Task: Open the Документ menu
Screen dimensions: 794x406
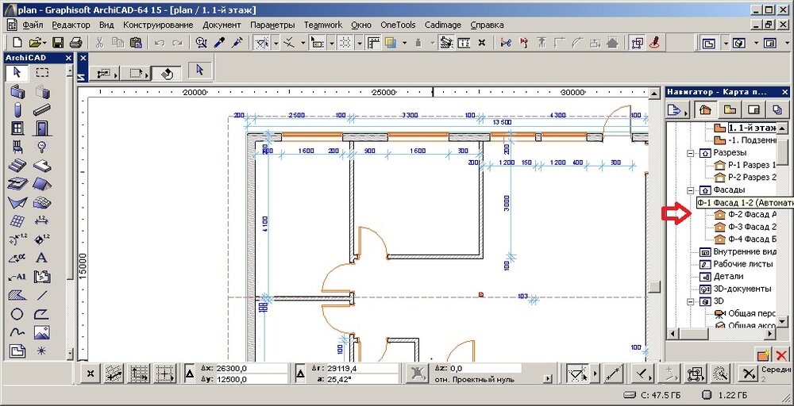Action: [222, 25]
